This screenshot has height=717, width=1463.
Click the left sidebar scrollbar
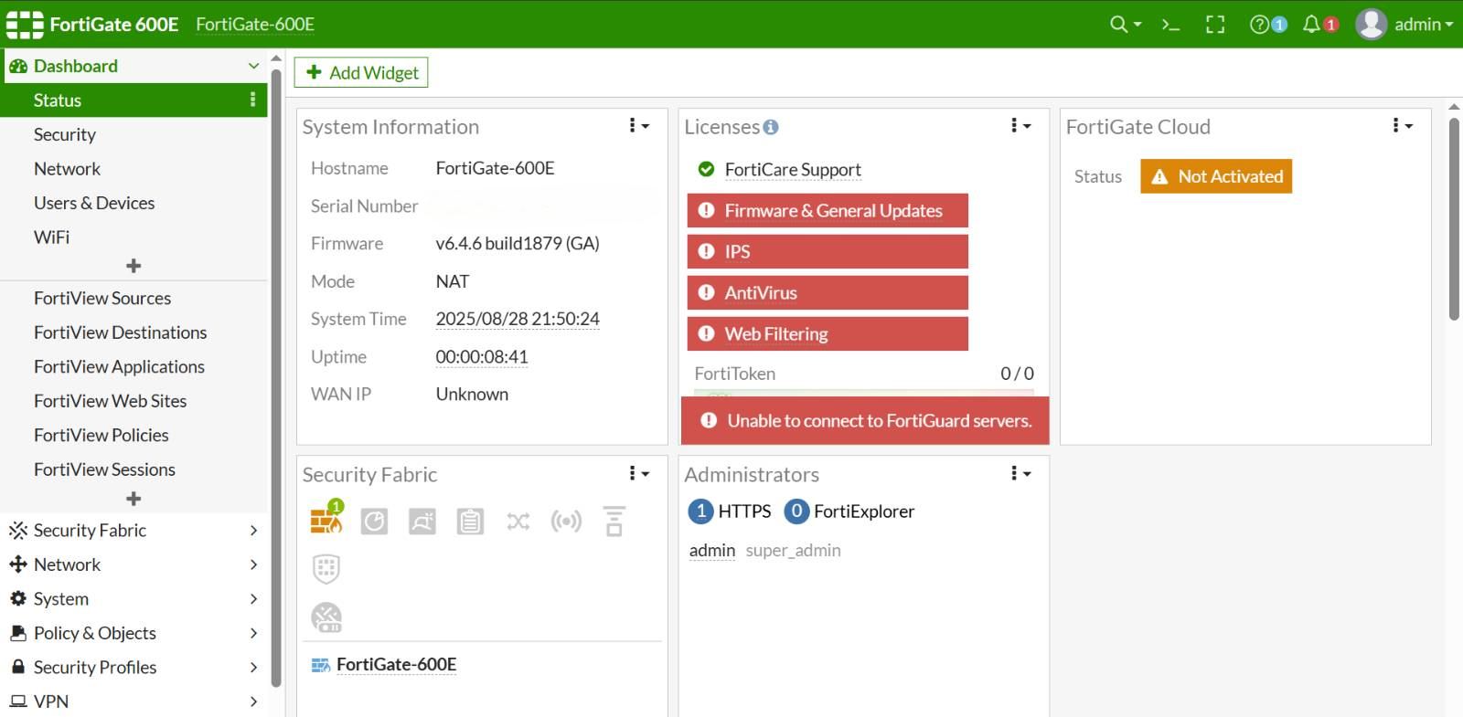click(x=276, y=376)
